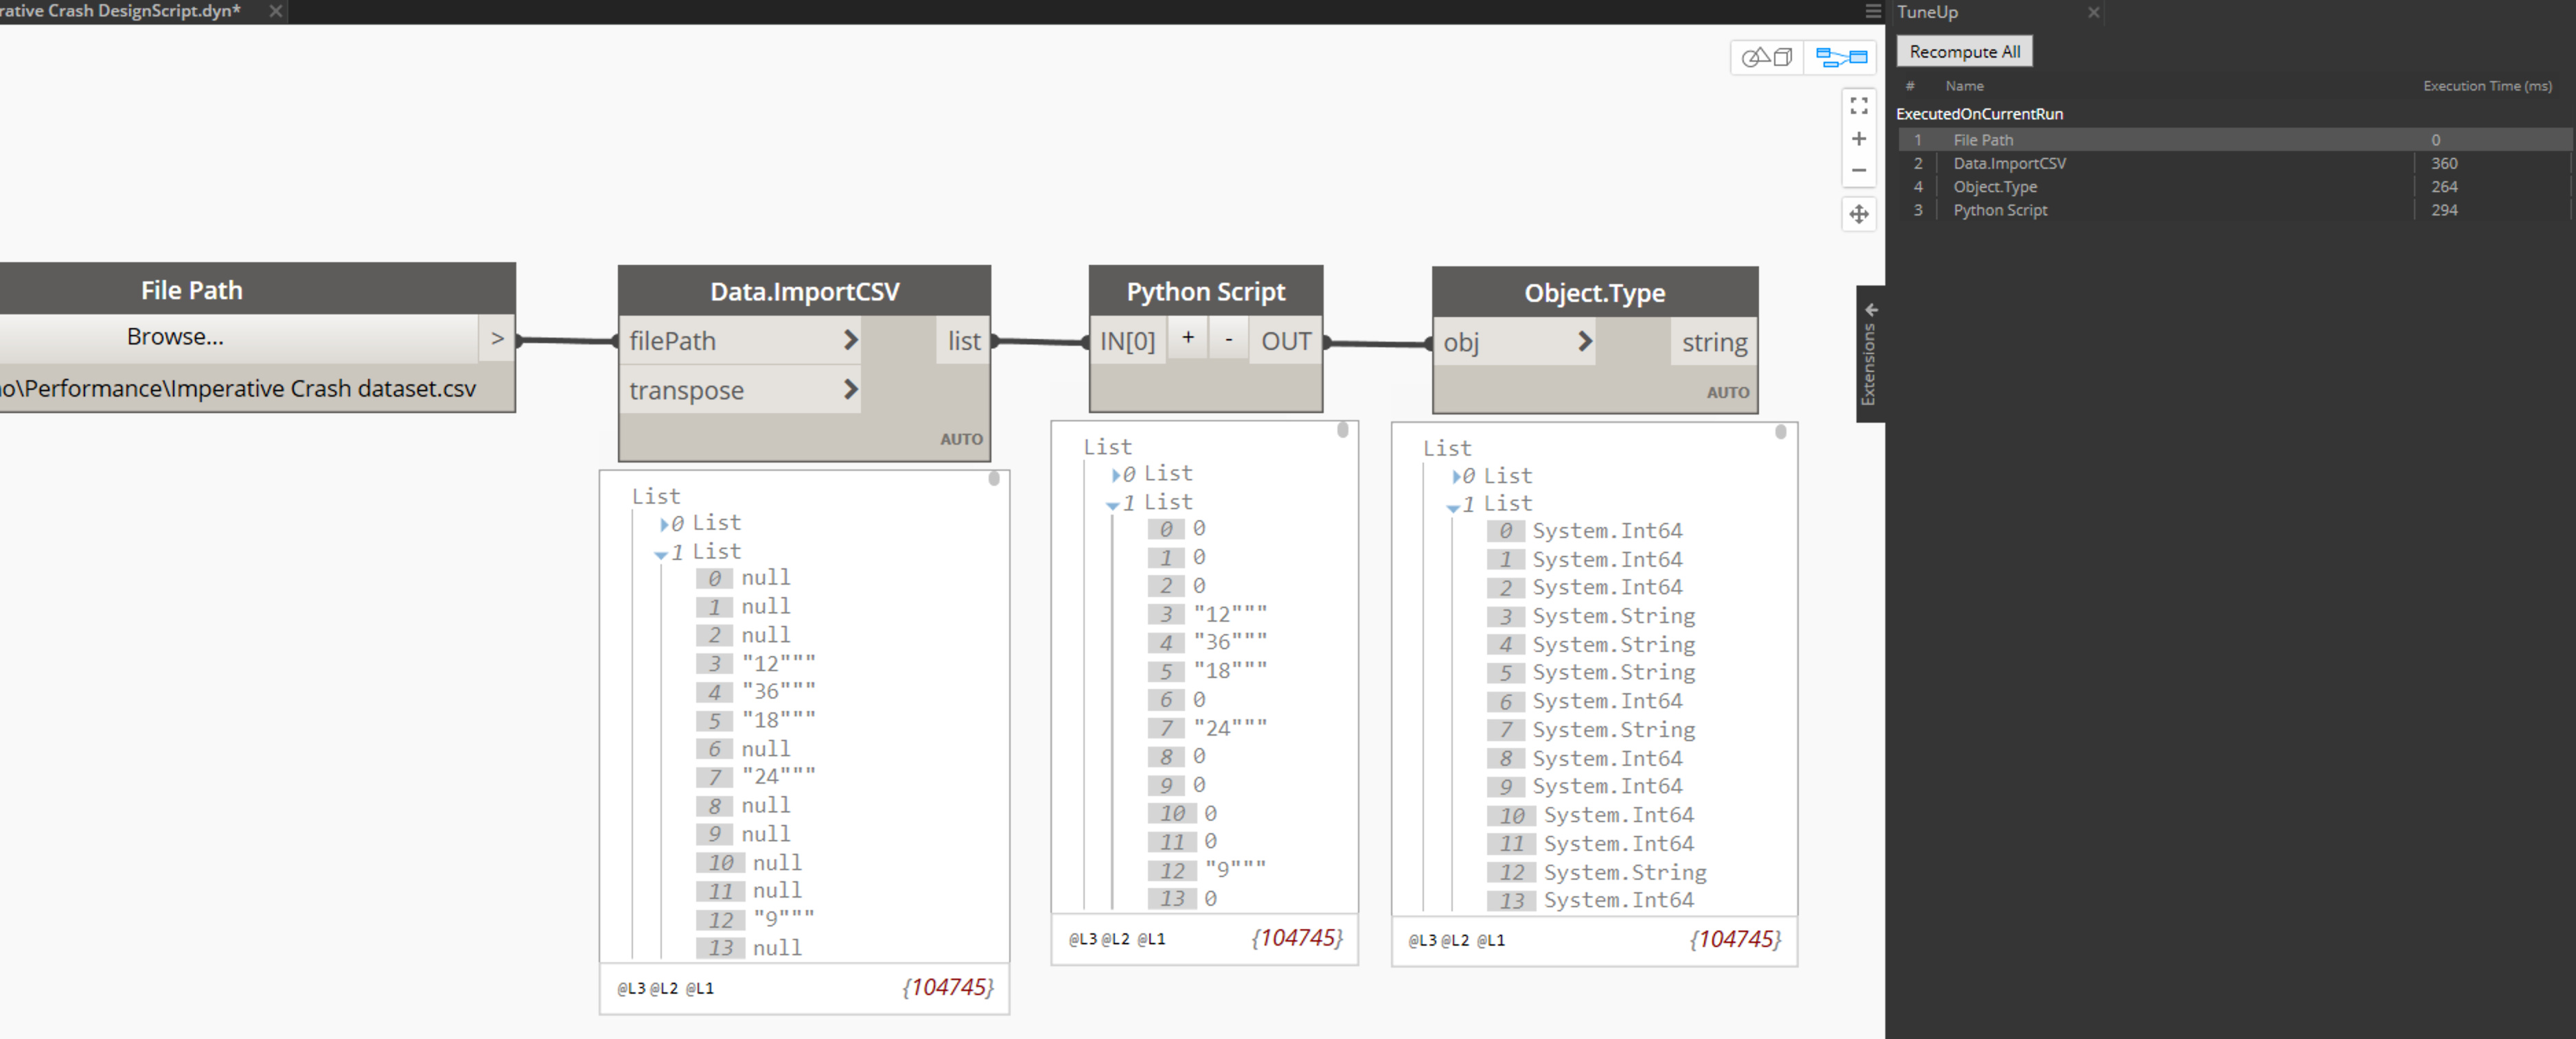Add input port on Python Script

[x=1187, y=339]
